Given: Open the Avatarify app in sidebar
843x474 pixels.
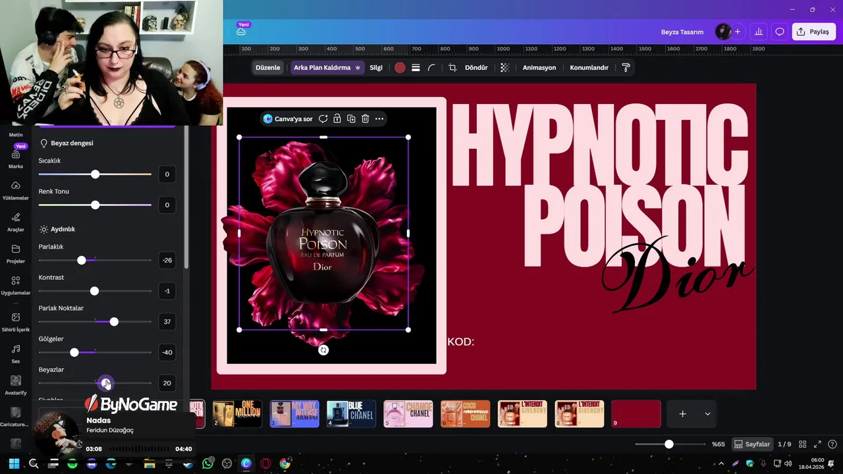Looking at the screenshot, I should (16, 385).
